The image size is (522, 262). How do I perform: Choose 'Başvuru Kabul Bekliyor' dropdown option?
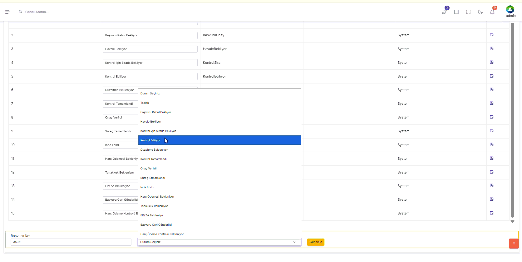pos(219,112)
